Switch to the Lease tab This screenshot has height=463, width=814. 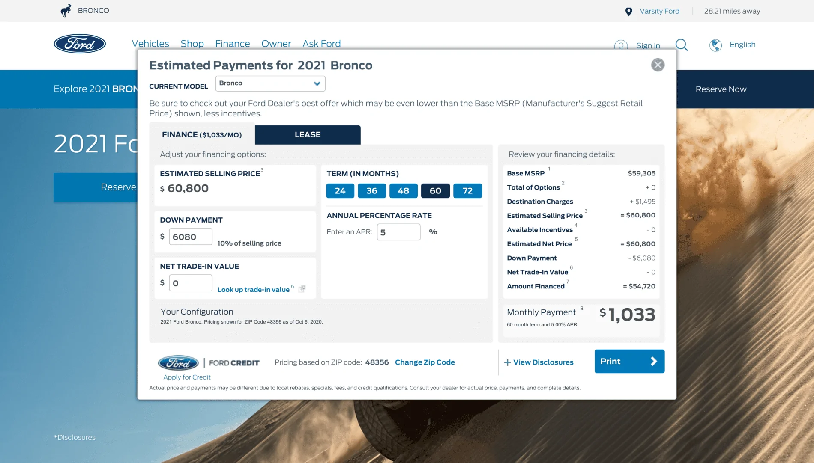tap(308, 135)
